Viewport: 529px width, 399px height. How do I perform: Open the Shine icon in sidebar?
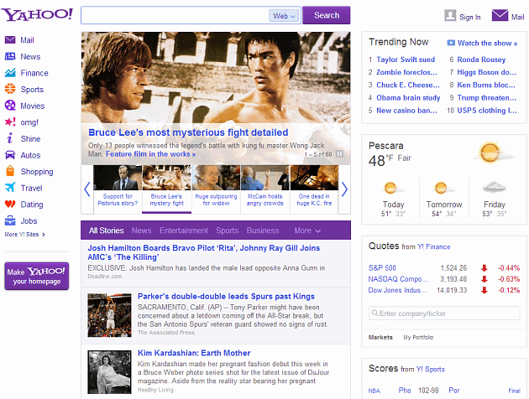(10, 138)
